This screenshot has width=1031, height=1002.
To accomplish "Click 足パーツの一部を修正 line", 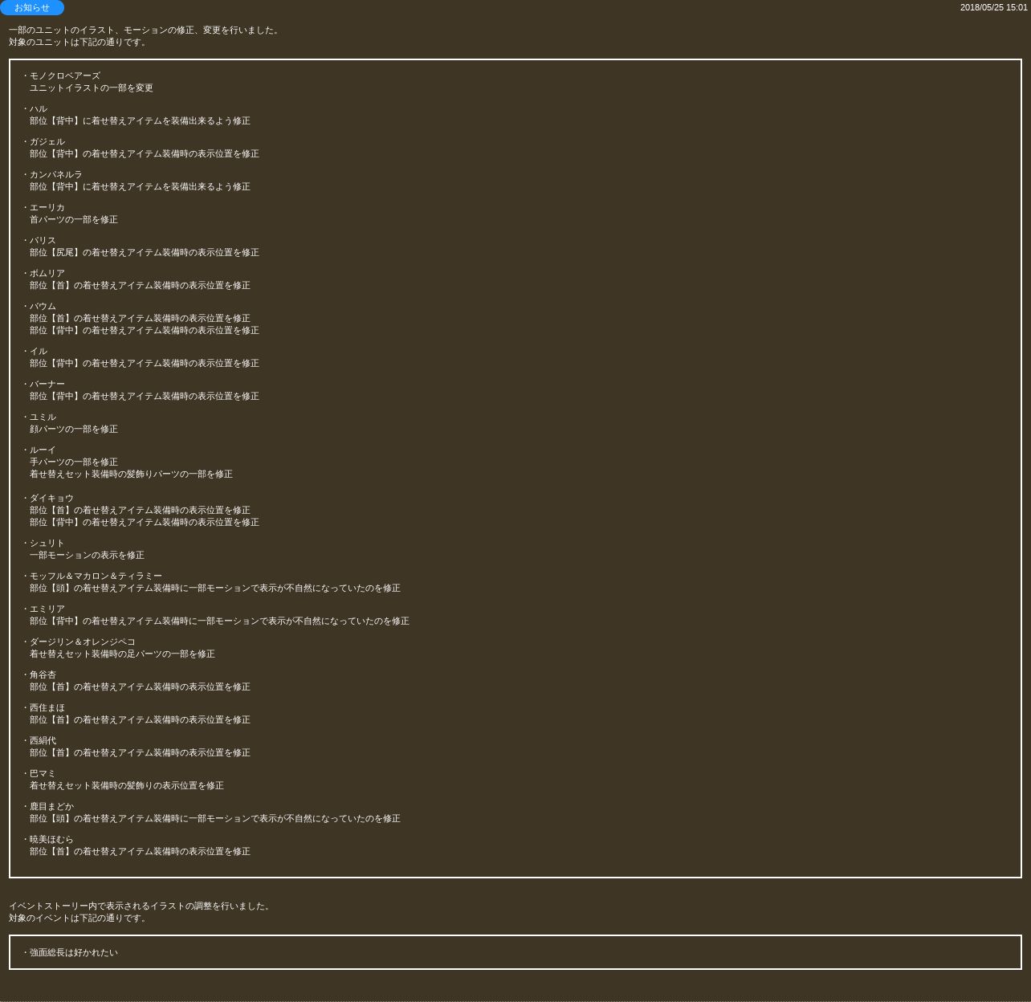I will point(122,654).
